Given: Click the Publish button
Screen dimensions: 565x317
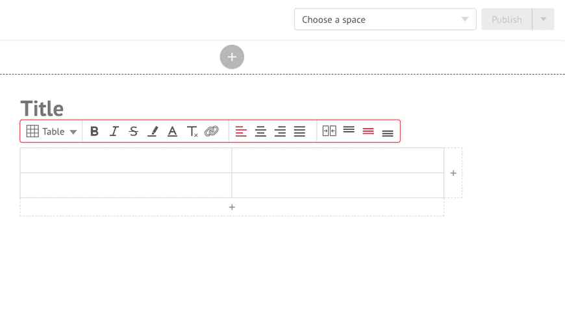Looking at the screenshot, I should point(507,19).
